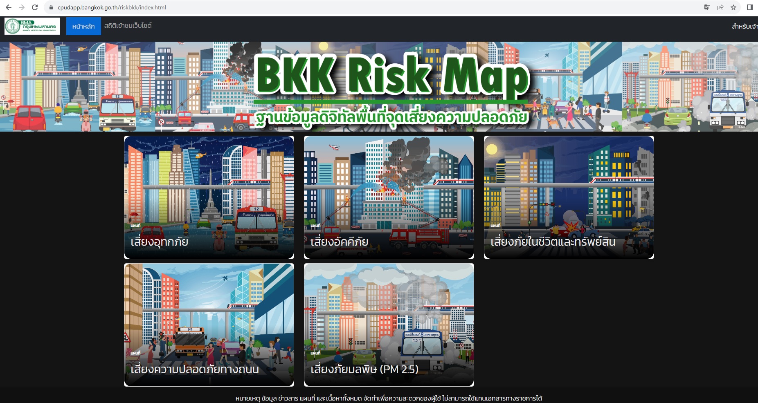Image resolution: width=758 pixels, height=403 pixels.
Task: Open the เสี่ยงอัคคีภัย fire risk map card
Action: click(389, 197)
